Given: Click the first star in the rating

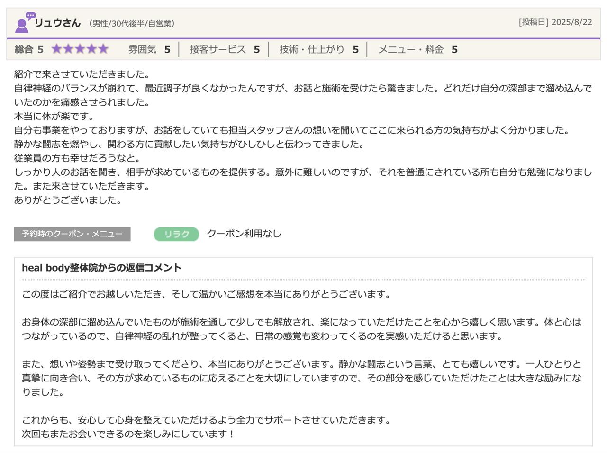Looking at the screenshot, I should point(57,49).
